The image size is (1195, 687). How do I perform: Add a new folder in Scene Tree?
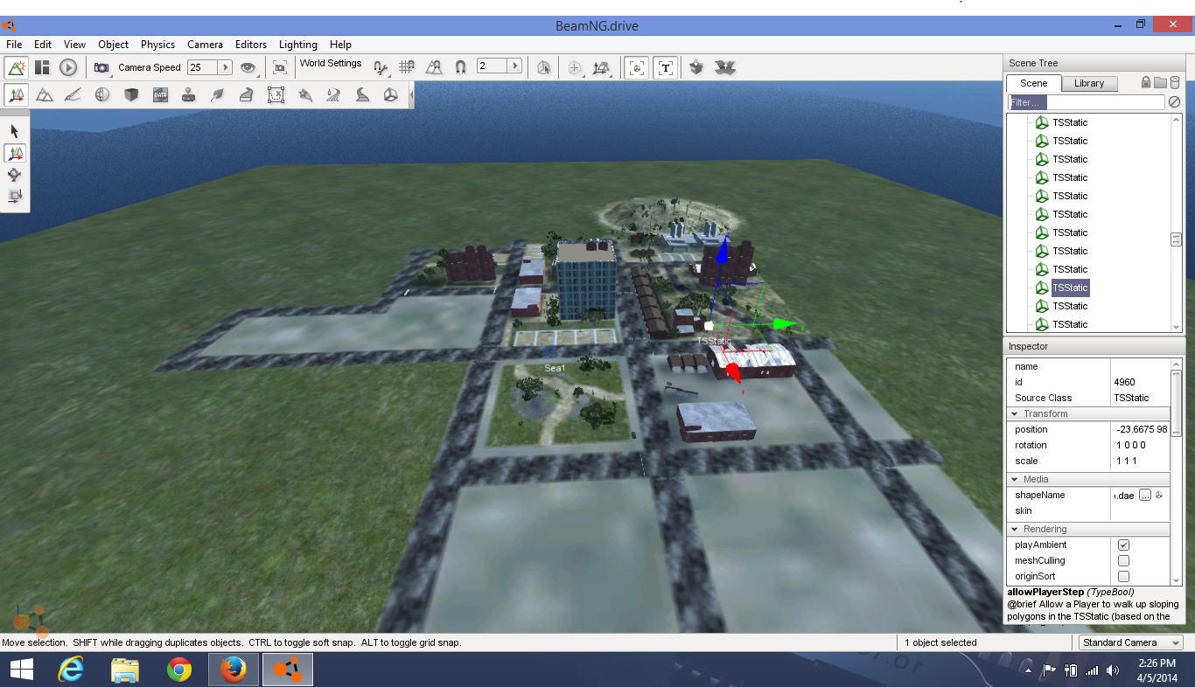pyautogui.click(x=1160, y=82)
